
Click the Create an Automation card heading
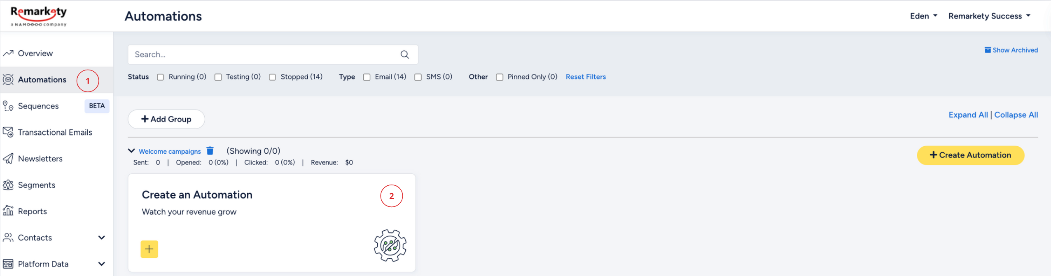click(x=197, y=195)
